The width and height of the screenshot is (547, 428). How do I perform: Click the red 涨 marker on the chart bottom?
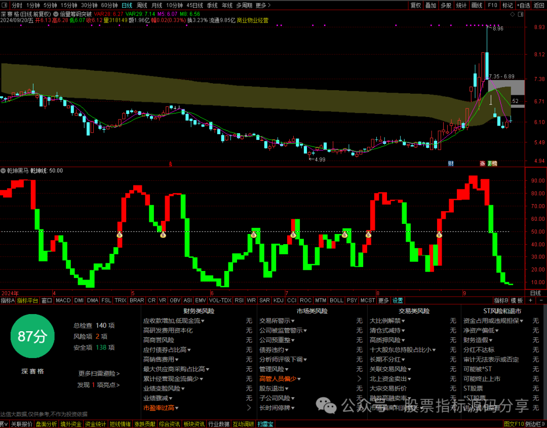[x=483, y=163]
